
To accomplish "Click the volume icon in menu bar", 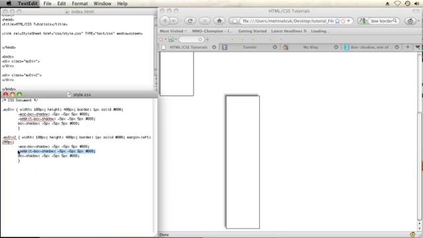I will point(417,3).
